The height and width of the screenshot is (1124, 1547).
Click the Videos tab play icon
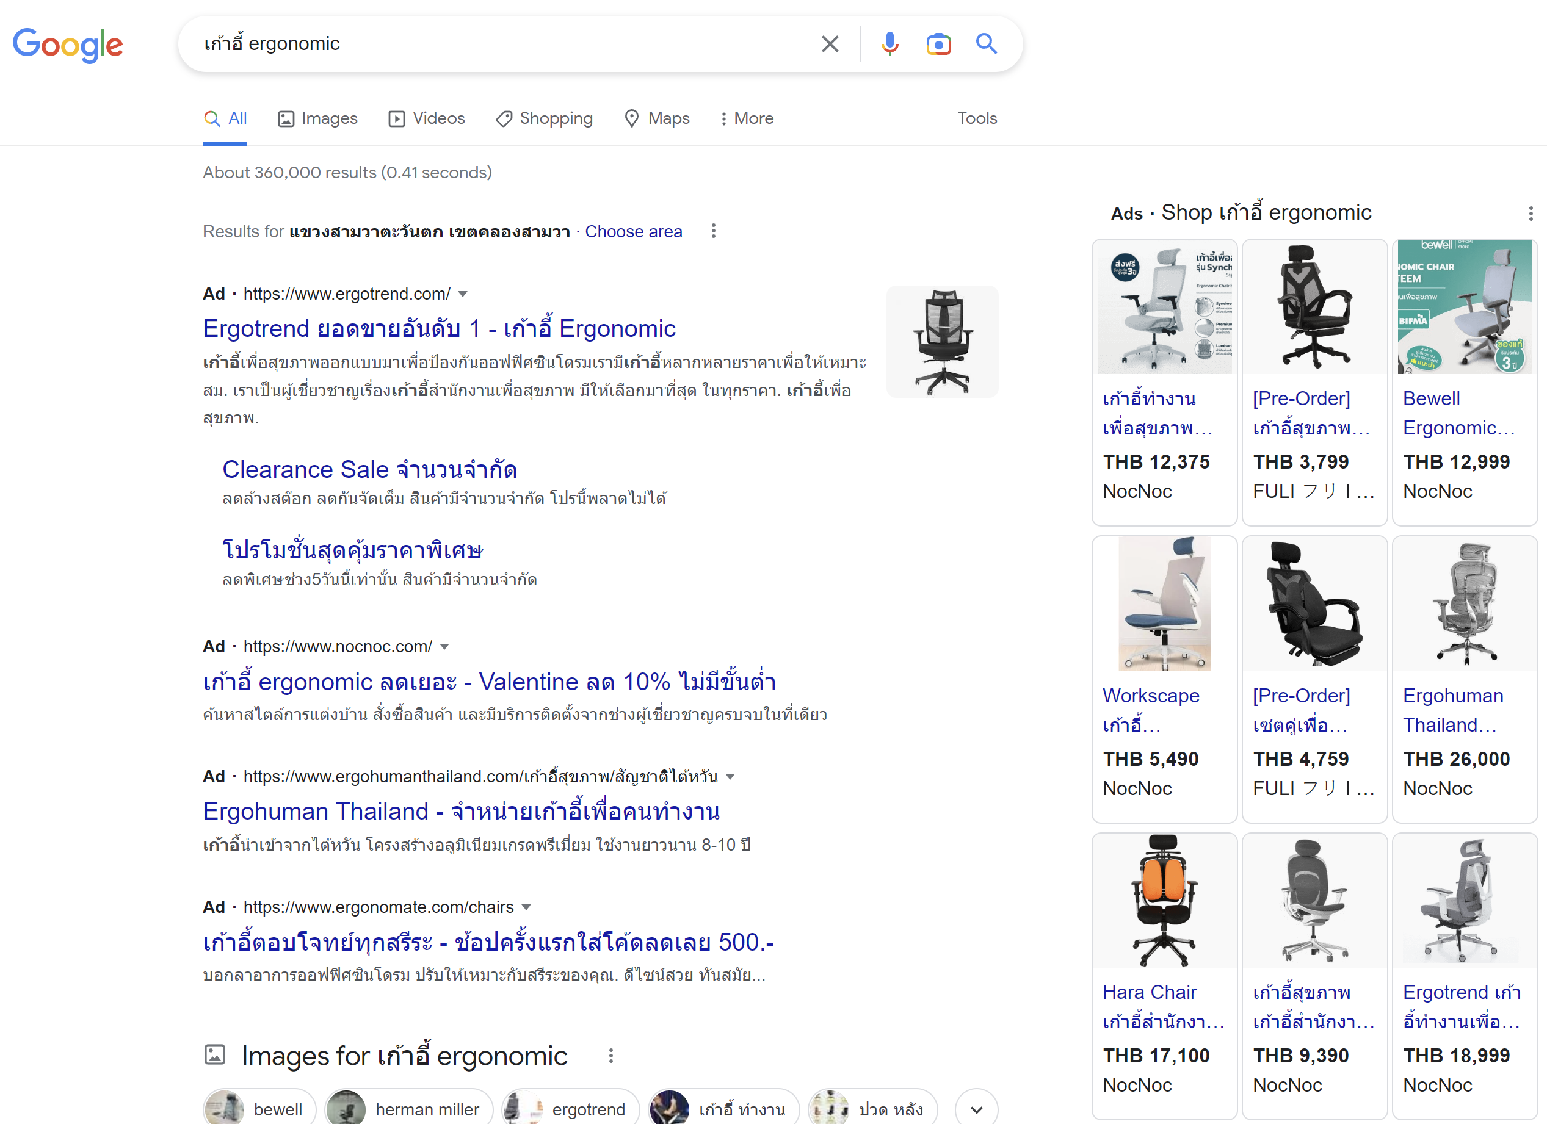(396, 119)
